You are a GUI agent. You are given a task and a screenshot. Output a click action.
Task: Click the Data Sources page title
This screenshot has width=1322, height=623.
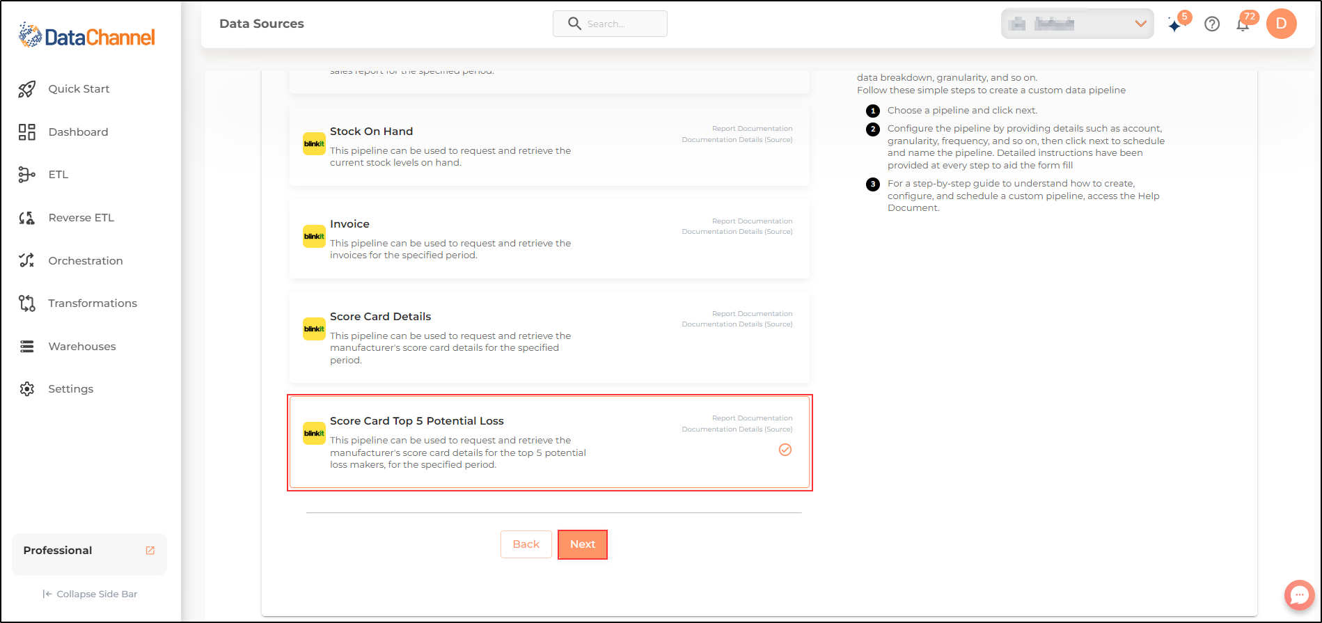tap(262, 24)
